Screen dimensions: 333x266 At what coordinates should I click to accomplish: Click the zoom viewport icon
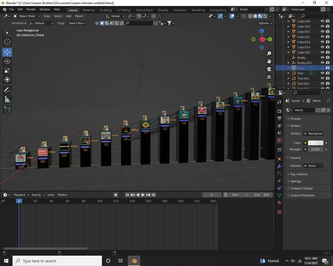tap(269, 54)
